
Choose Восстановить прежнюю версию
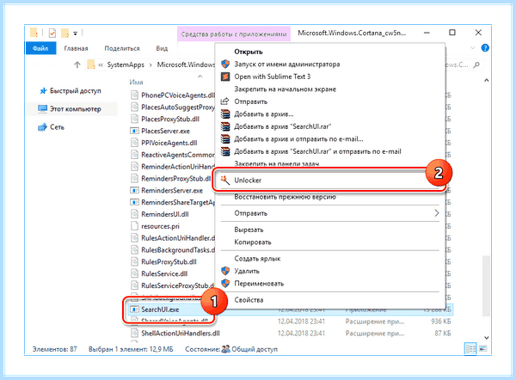point(285,197)
